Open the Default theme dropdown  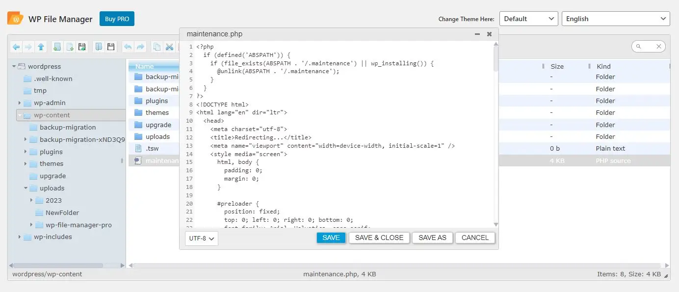click(528, 19)
